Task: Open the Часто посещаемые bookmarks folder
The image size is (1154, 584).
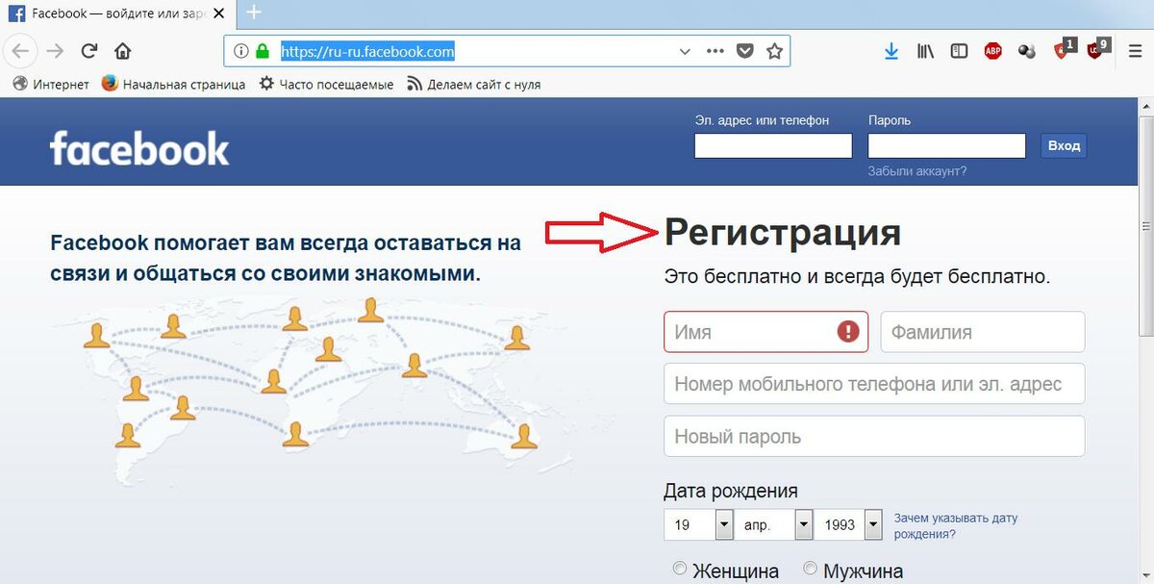Action: [x=326, y=84]
